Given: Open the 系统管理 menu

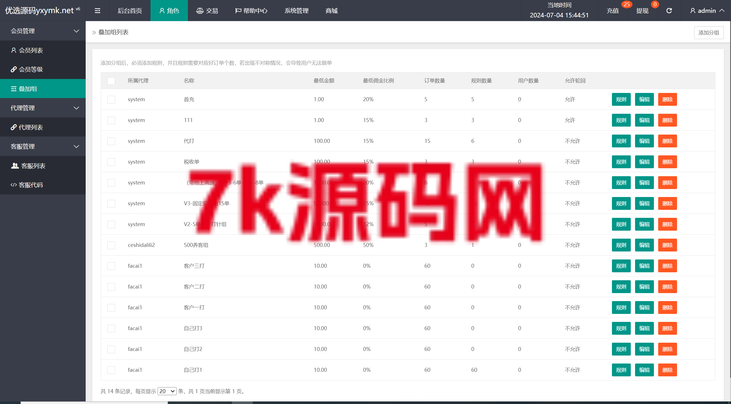Looking at the screenshot, I should 296,11.
